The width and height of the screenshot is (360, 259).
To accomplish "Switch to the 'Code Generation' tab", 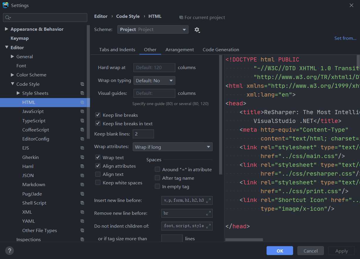I will coord(221,50).
